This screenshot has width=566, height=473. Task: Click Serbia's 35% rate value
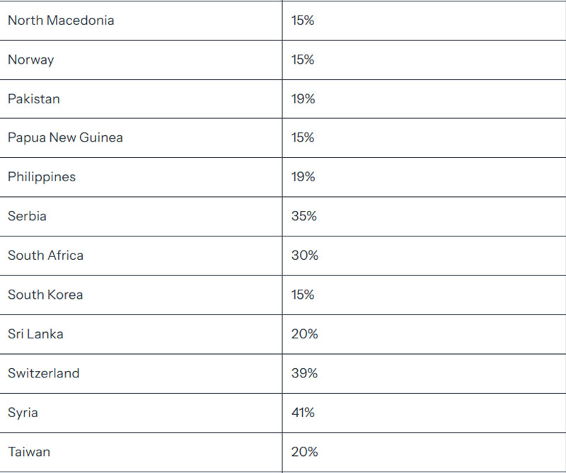pos(304,216)
